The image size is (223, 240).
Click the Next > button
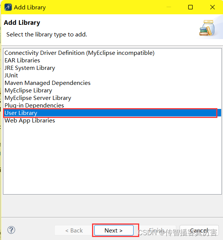tap(114, 230)
